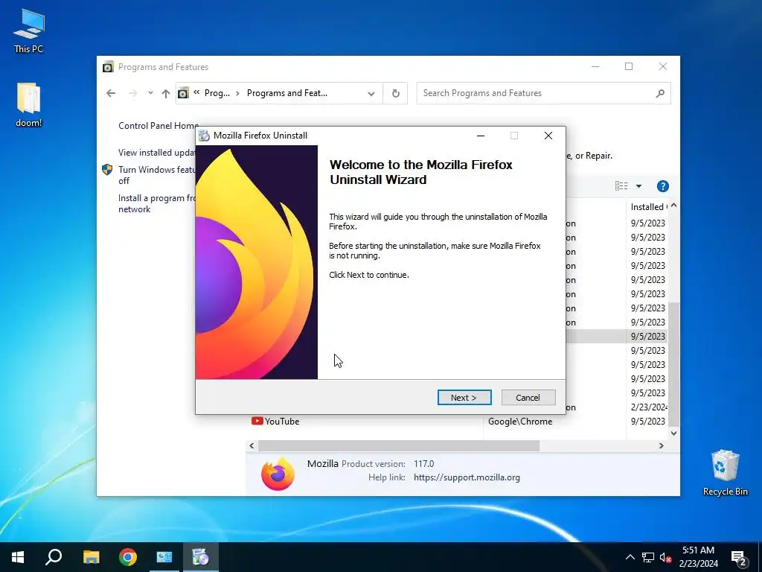Image resolution: width=762 pixels, height=572 pixels.
Task: Click Next in Firefox Uninstall Wizard
Action: 464,398
